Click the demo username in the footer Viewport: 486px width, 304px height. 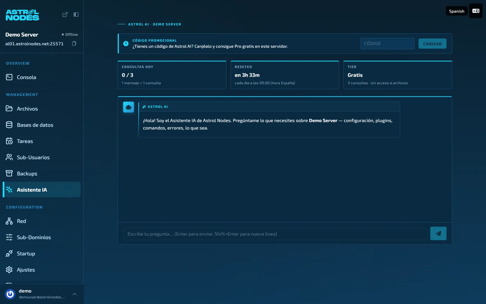click(x=25, y=291)
